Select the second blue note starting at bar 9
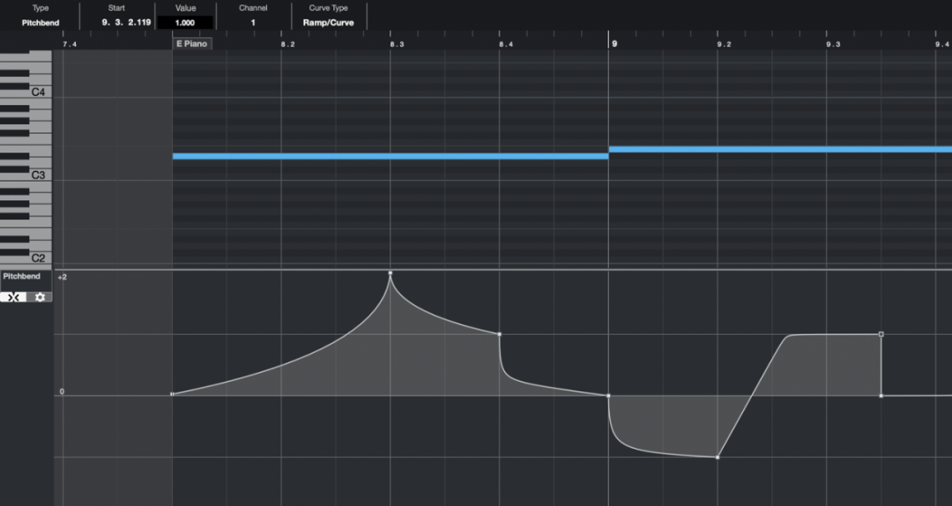Viewport: 952px width, 506px height. tap(779, 149)
